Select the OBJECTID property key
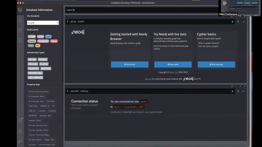The height and width of the screenshot is (147, 262). [33, 116]
